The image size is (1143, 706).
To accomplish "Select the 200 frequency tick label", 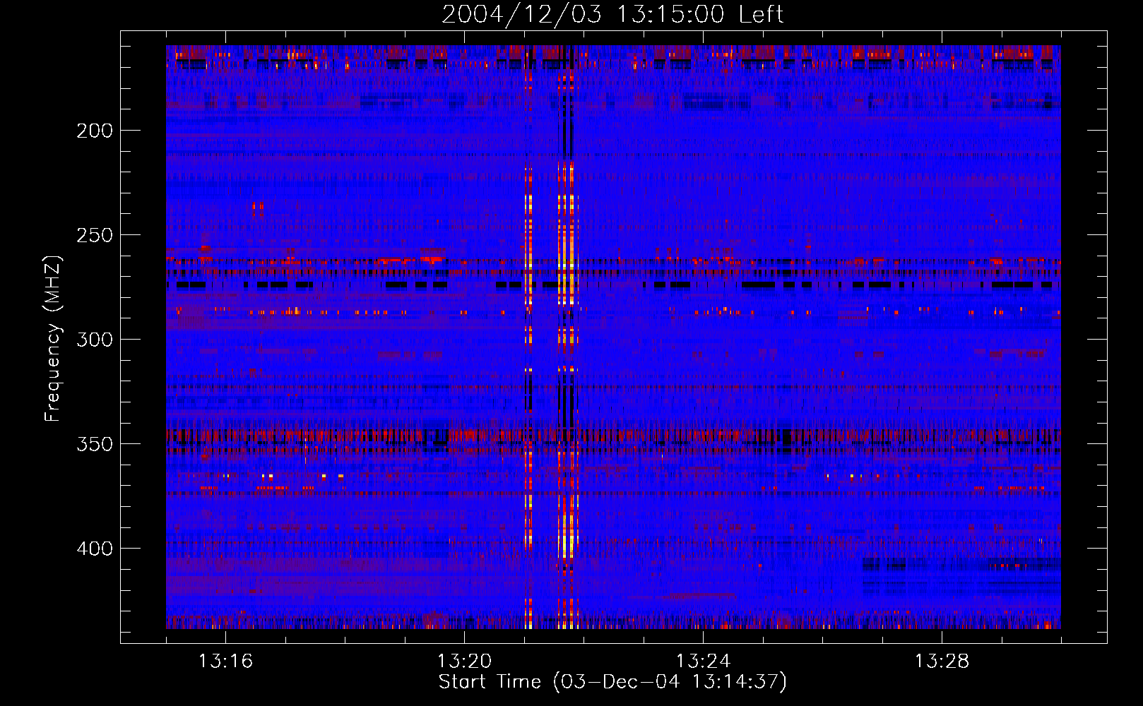I will click(95, 131).
